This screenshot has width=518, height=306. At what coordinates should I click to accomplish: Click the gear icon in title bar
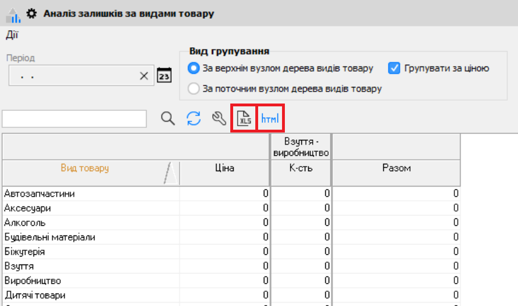[31, 14]
